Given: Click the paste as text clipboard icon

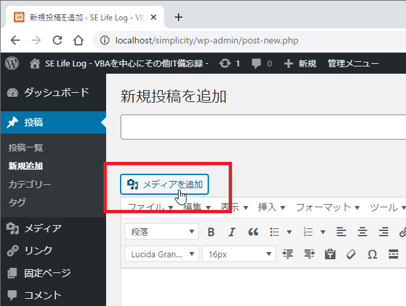Looking at the screenshot, I should coord(330,254).
